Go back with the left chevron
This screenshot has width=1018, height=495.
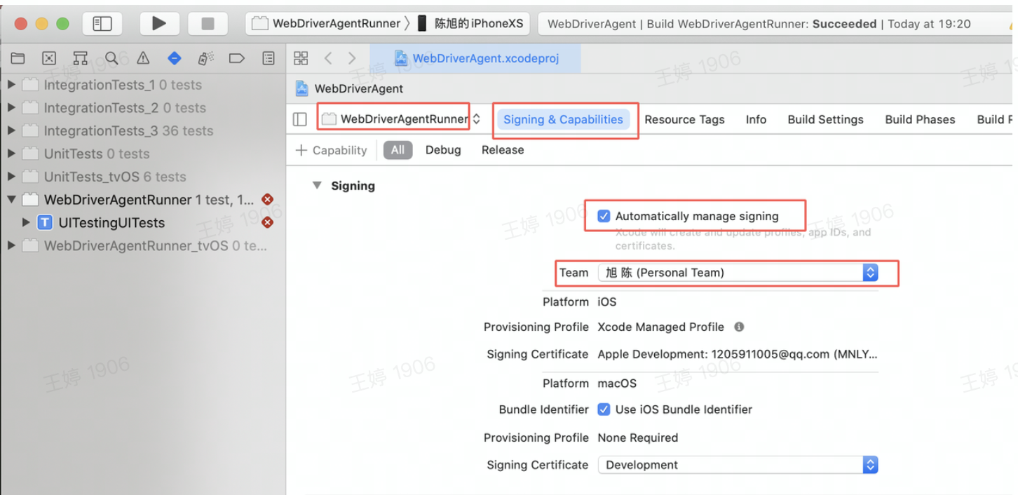point(328,58)
